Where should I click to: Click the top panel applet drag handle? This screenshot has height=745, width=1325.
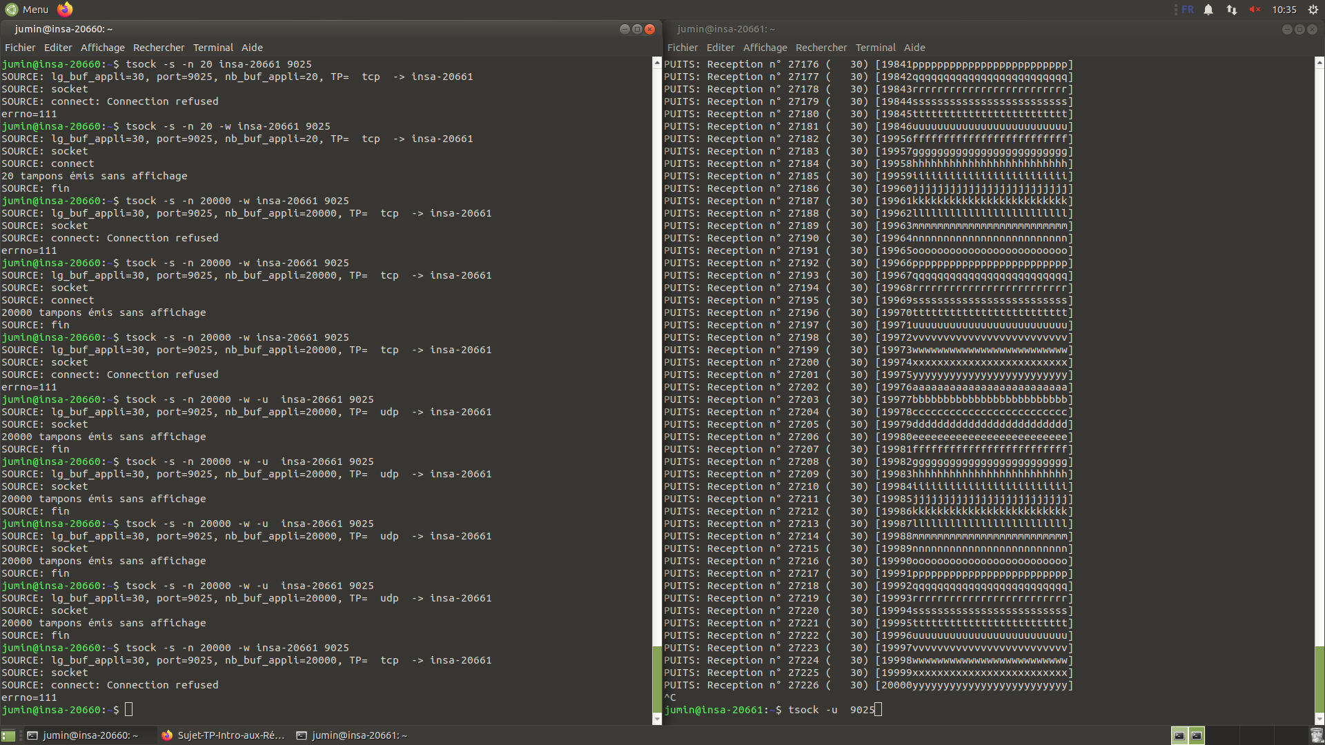pyautogui.click(x=1175, y=10)
